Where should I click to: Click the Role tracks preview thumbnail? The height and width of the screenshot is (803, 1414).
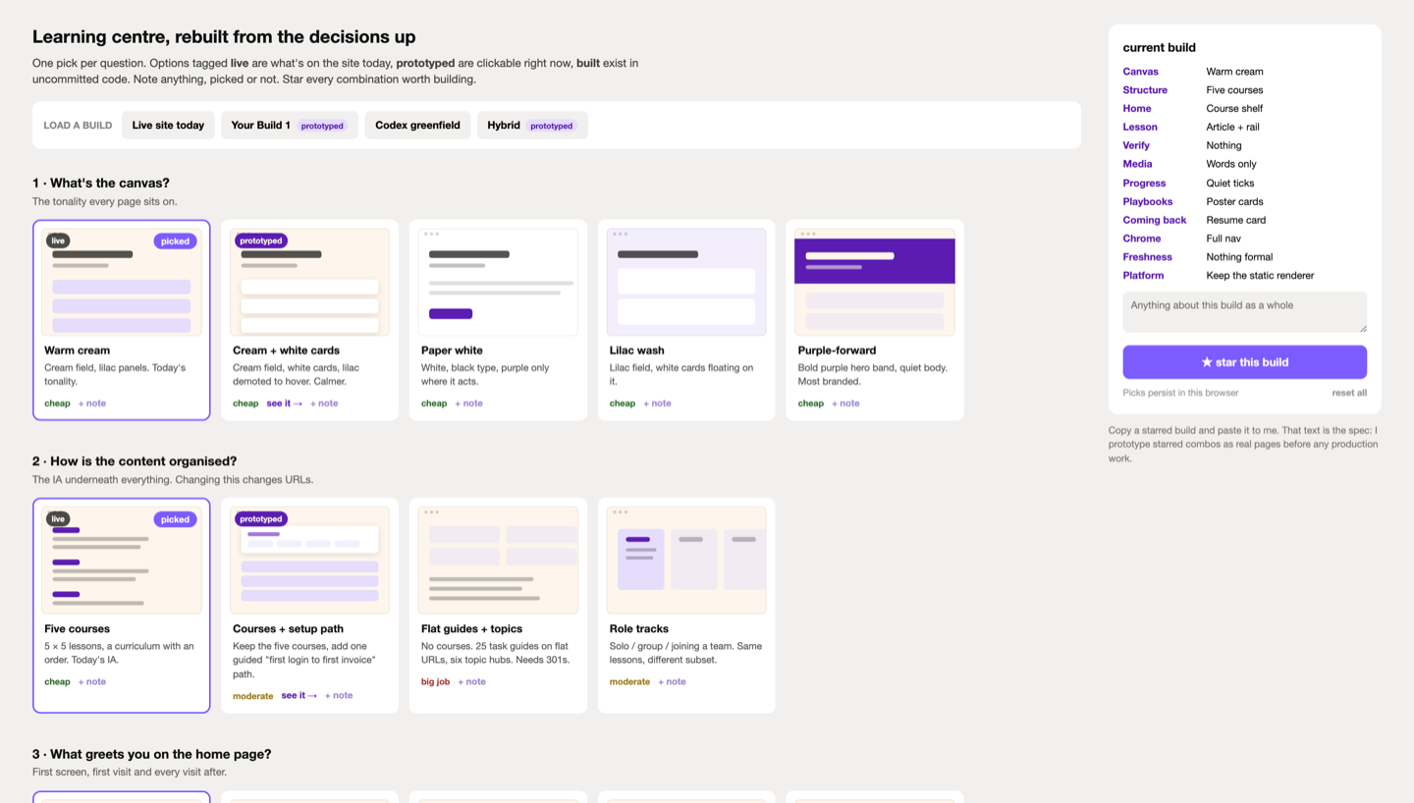point(686,561)
